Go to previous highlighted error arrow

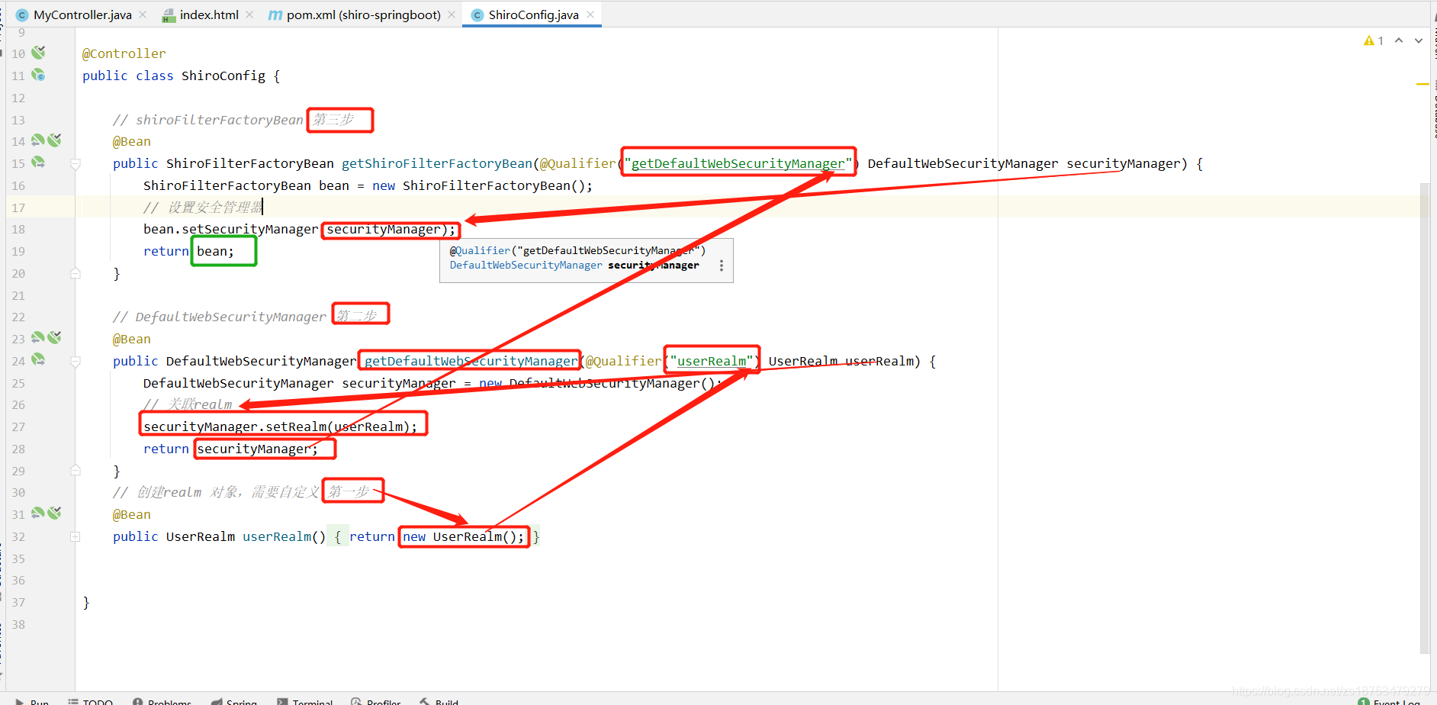(1399, 40)
